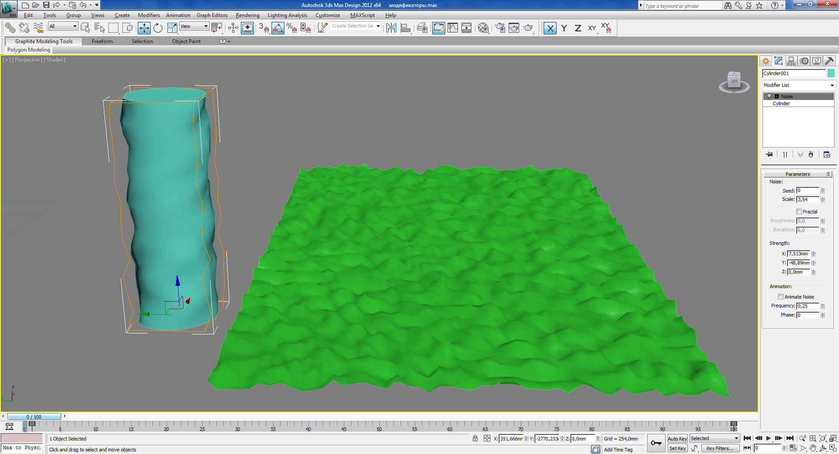Click Bind to Space Warp icon

[x=38, y=28]
